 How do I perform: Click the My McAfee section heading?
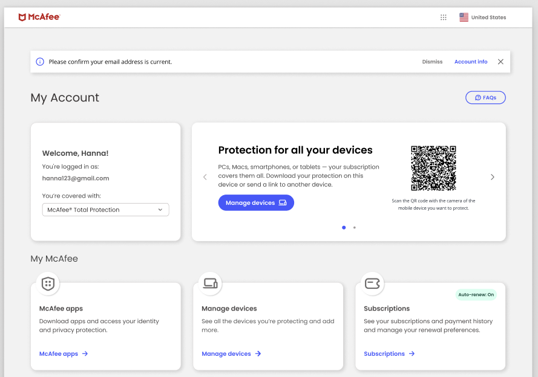(x=54, y=259)
